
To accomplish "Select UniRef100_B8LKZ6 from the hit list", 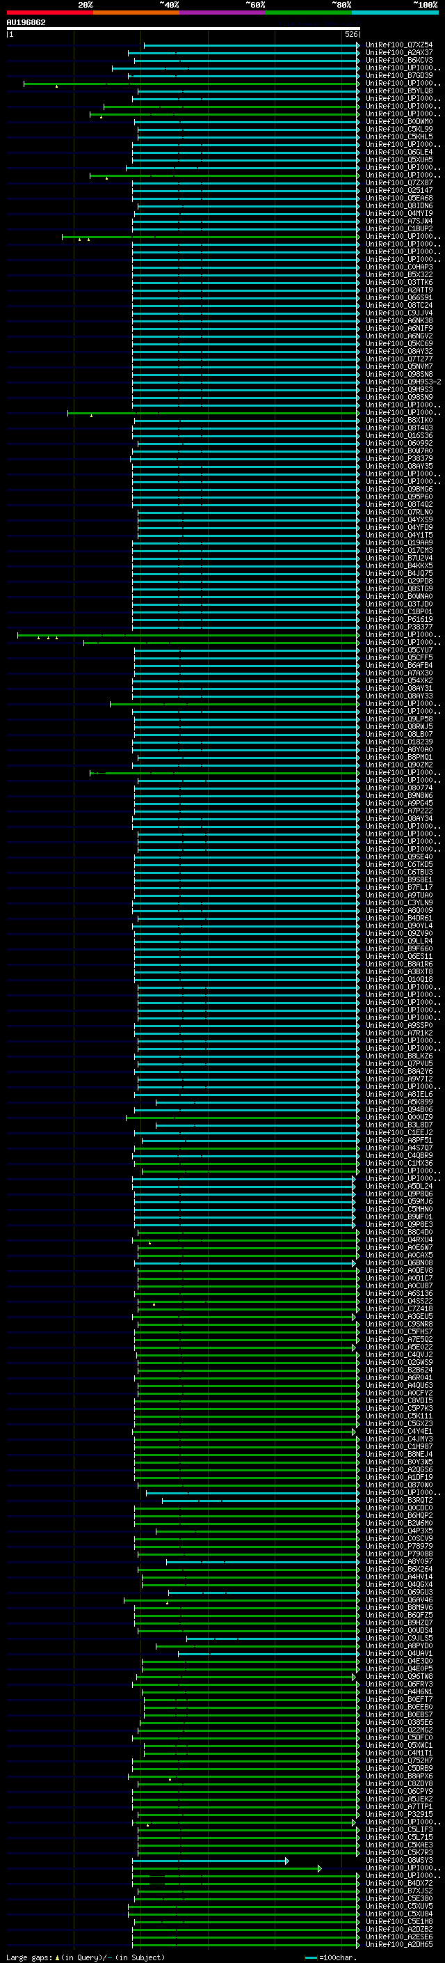I will (398, 1056).
